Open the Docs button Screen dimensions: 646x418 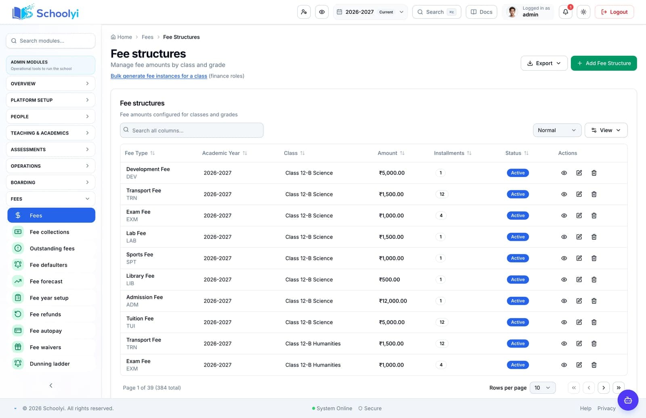click(481, 12)
